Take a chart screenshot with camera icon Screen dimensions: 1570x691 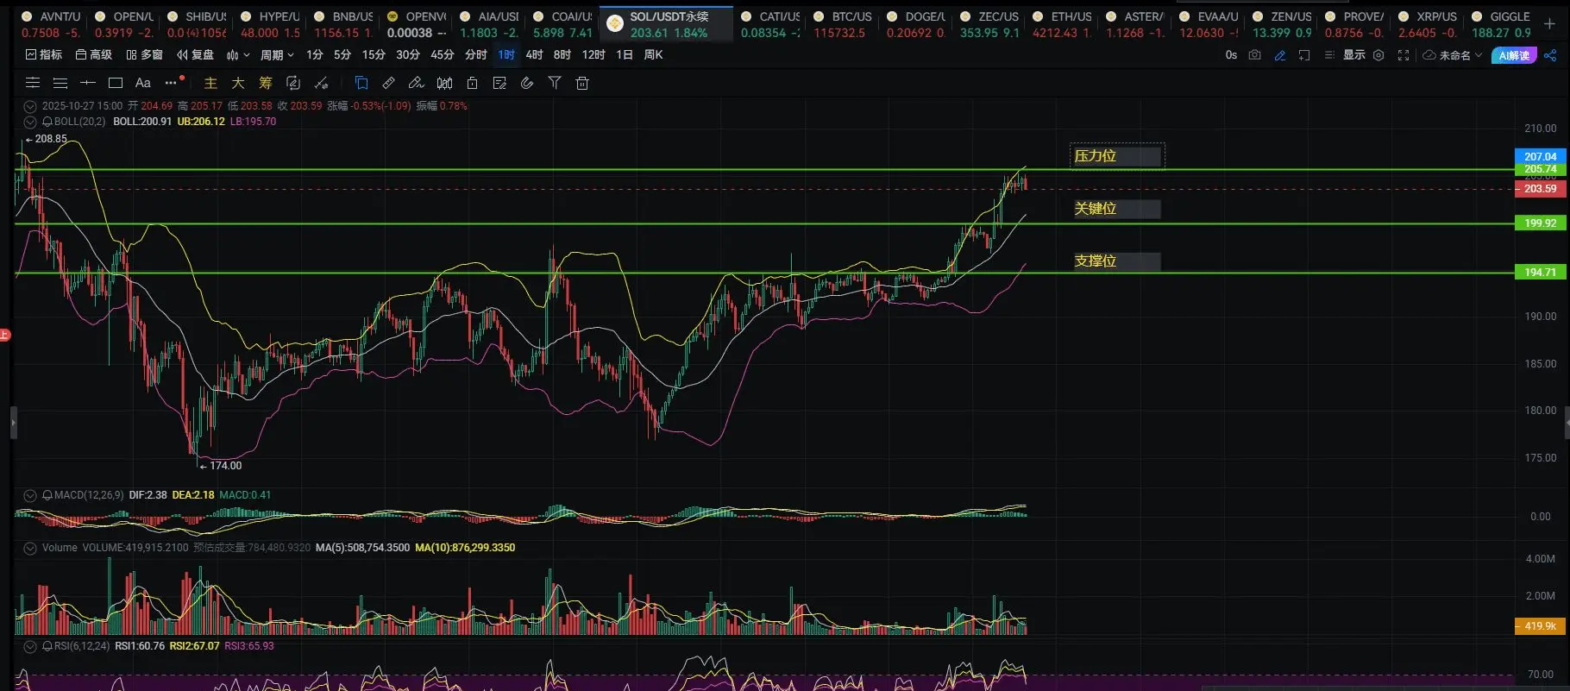[1255, 55]
